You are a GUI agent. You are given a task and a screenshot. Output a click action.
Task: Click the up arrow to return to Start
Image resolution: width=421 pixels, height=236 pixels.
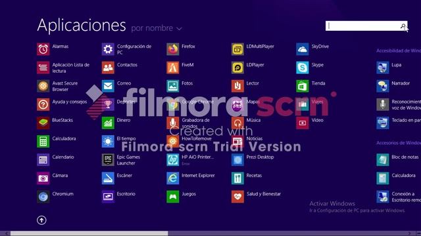41,220
